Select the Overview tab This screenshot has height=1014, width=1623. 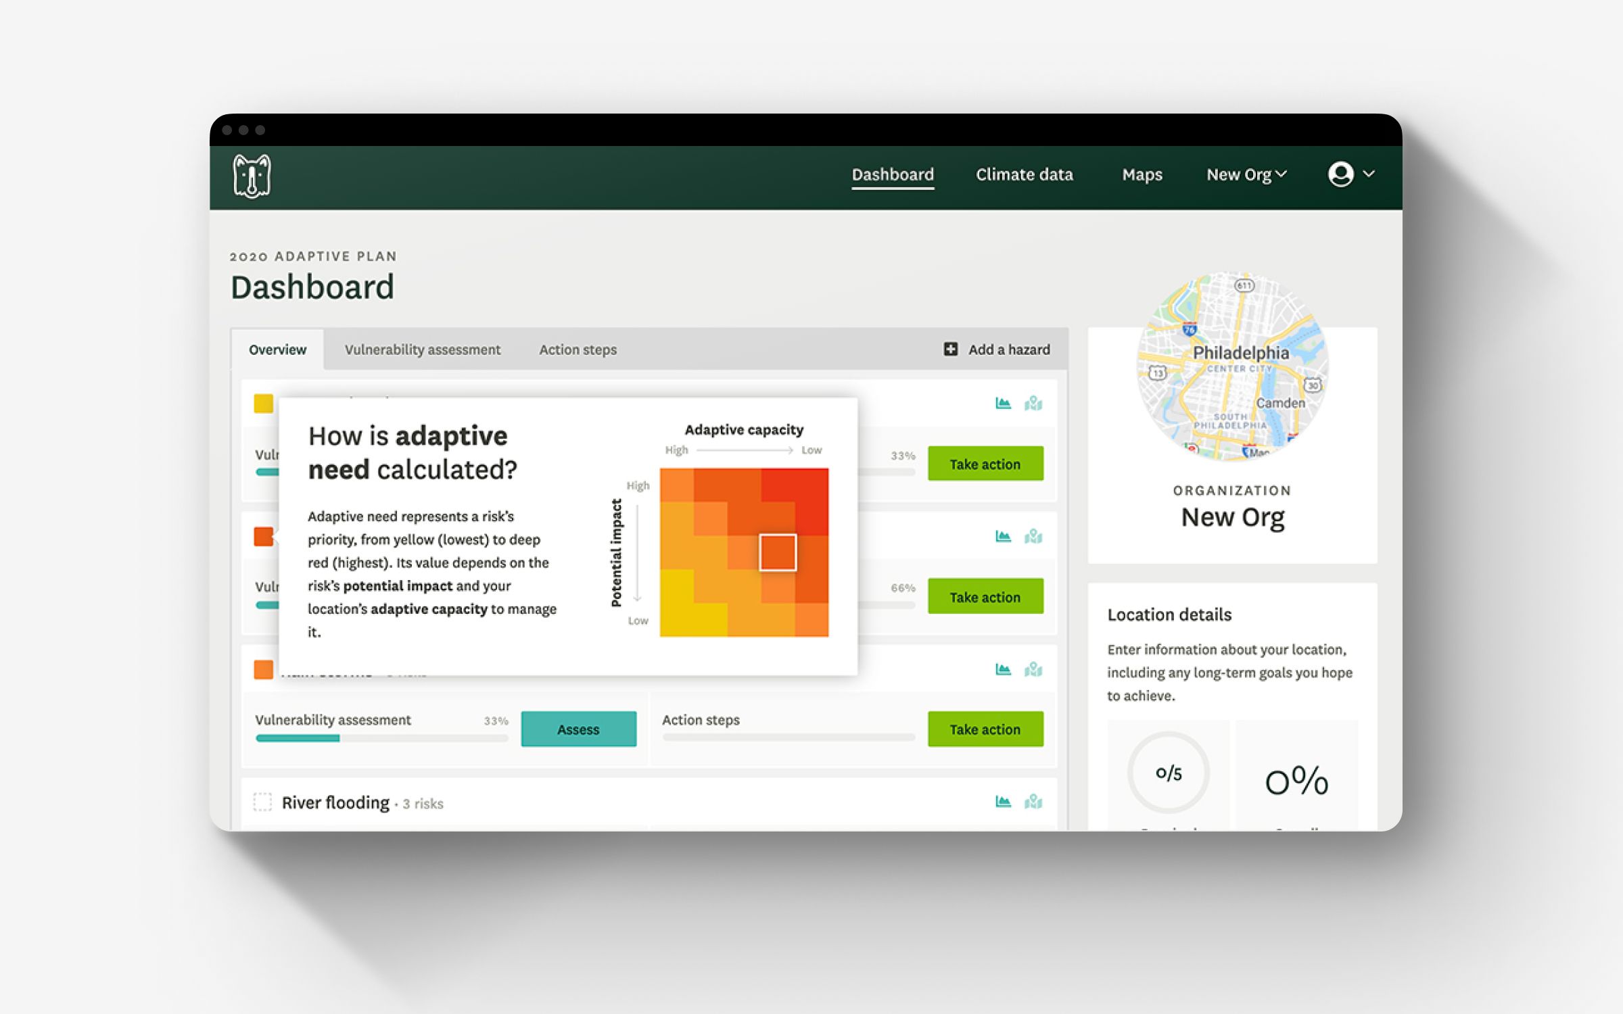(x=277, y=349)
